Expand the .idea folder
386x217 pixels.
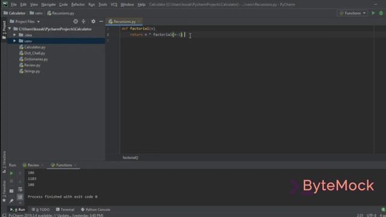(14, 35)
